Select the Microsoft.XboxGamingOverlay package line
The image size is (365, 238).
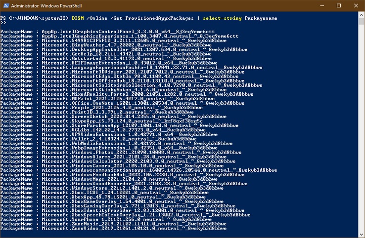pyautogui.click(x=118, y=206)
